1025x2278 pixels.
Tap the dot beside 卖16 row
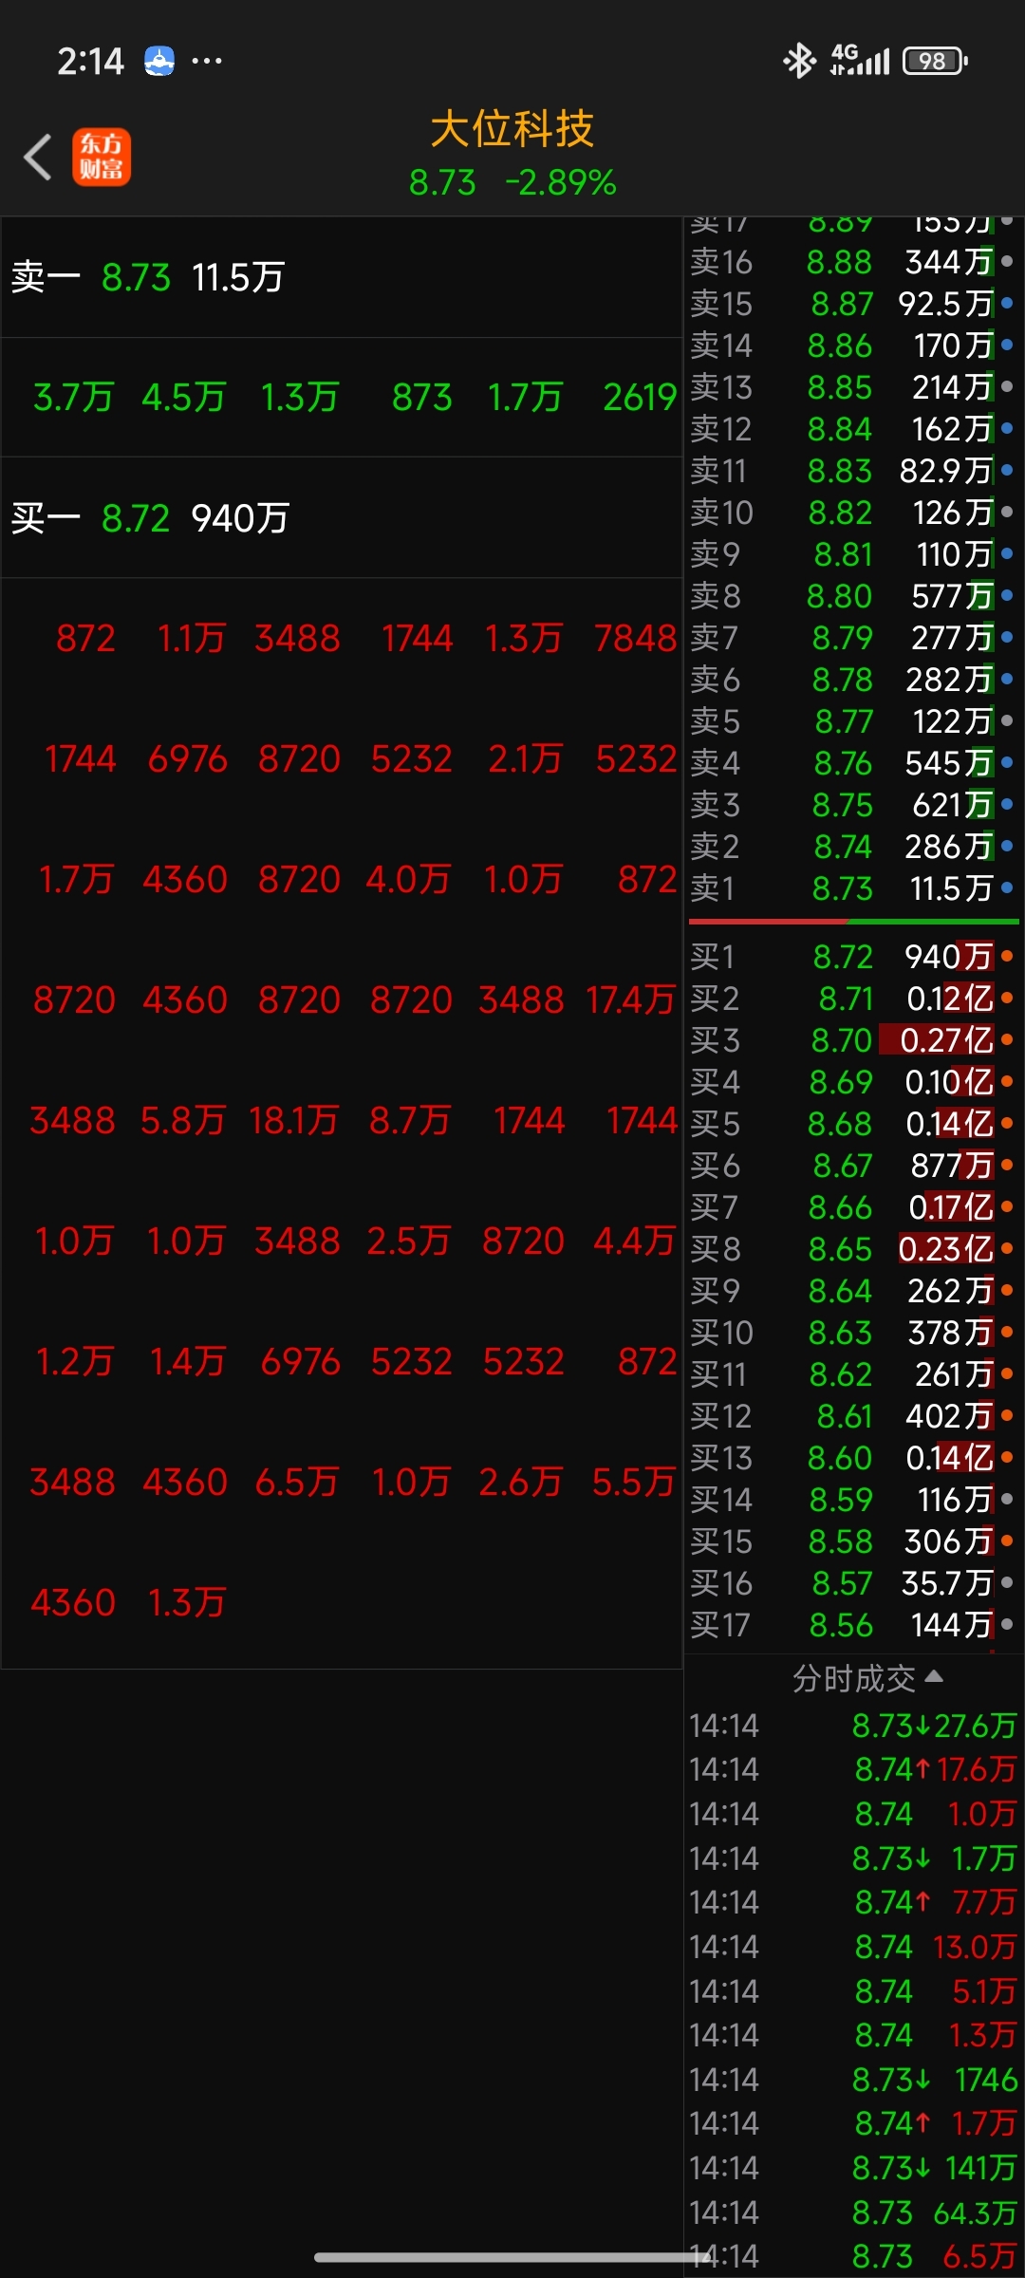(1007, 261)
